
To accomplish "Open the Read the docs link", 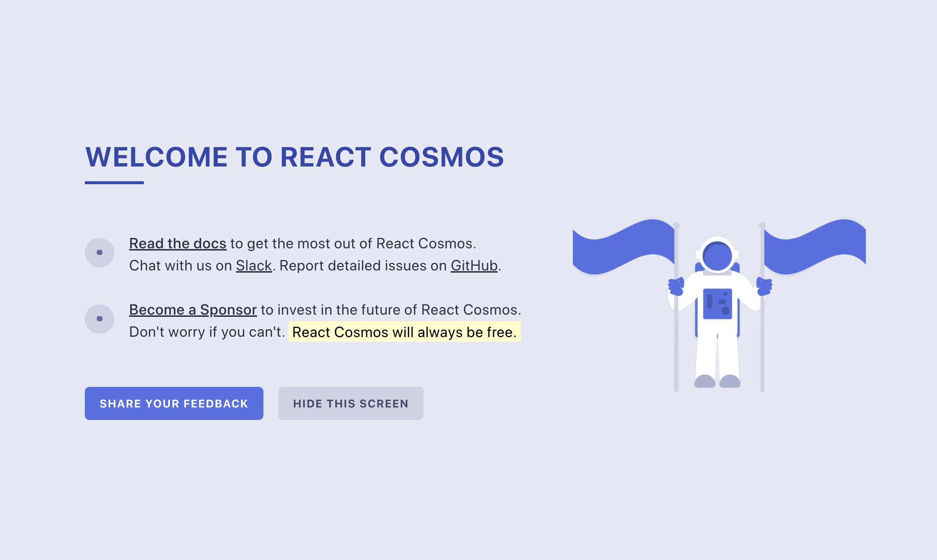I will coord(177,244).
